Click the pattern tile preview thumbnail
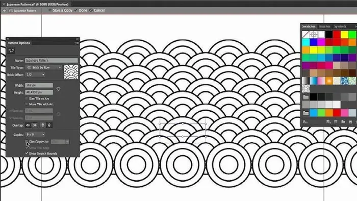Screen dimensions: 357x201 [x=71, y=72]
